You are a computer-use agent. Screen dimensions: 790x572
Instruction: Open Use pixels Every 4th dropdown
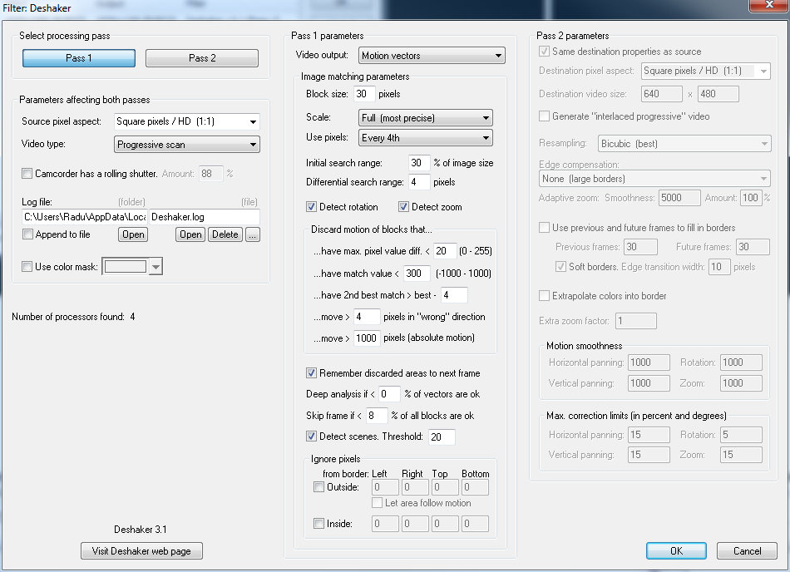click(426, 138)
